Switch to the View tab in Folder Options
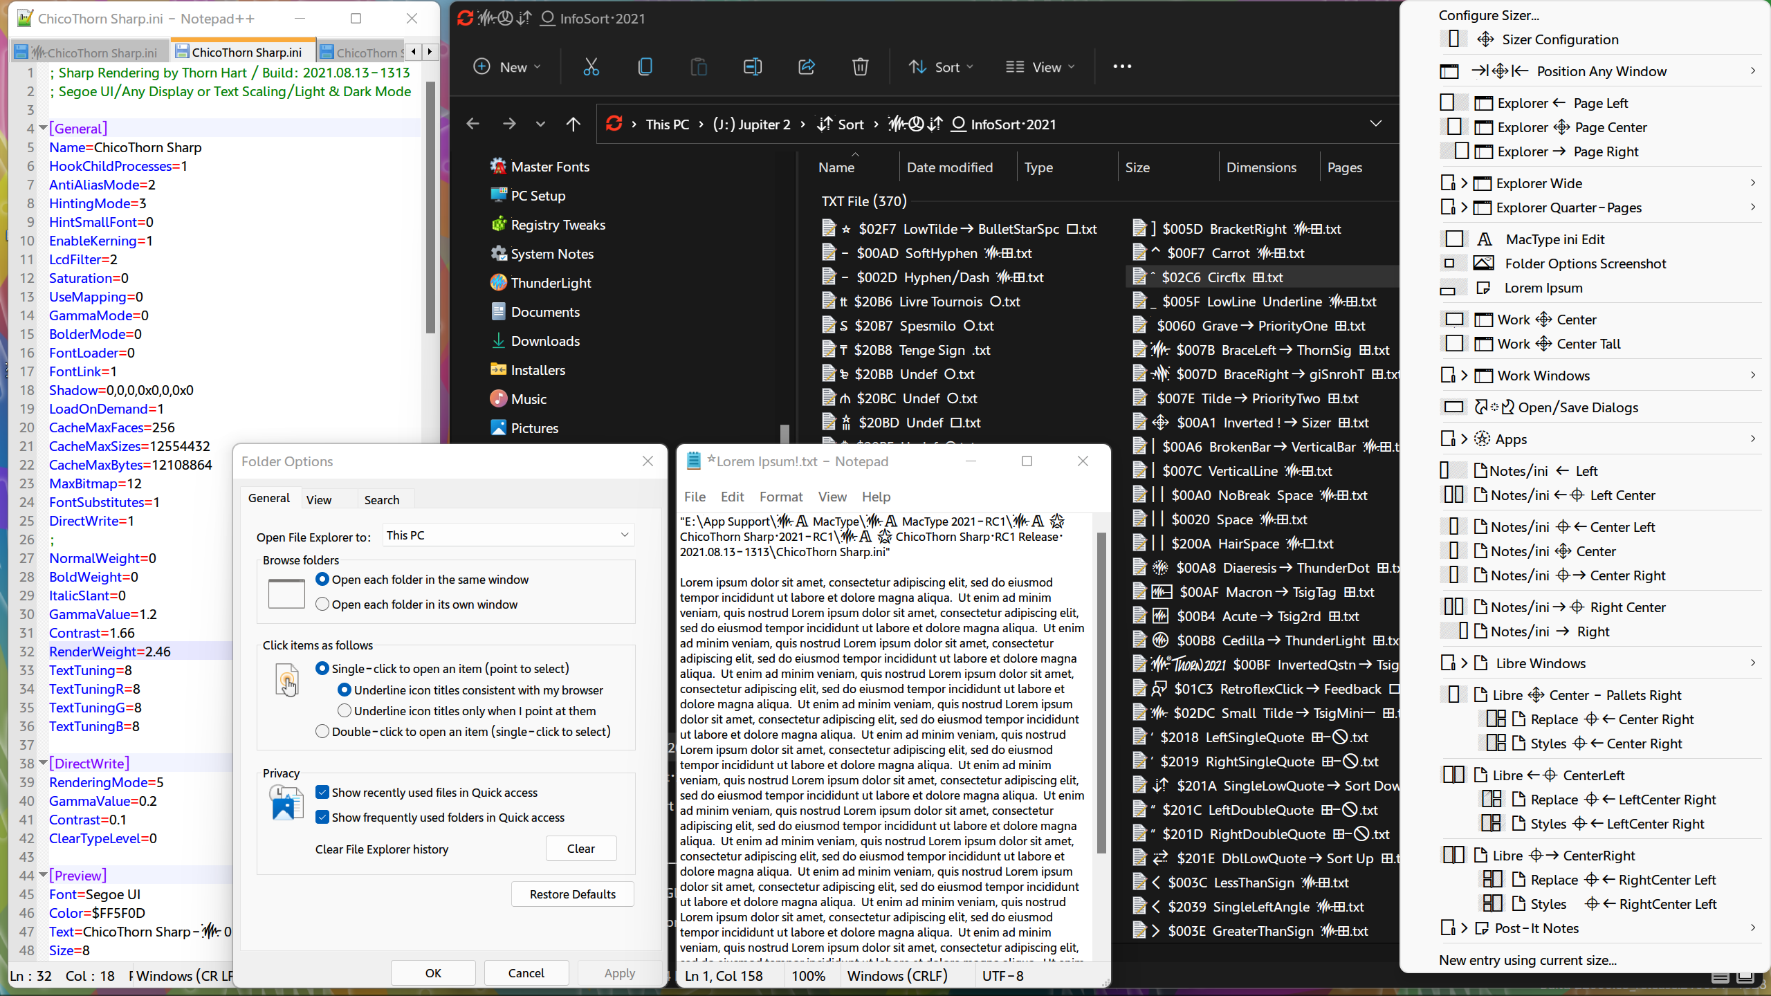 pos(319,499)
